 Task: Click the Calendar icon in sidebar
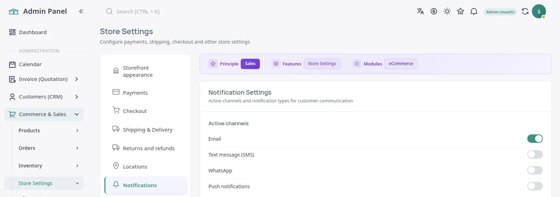[12, 64]
